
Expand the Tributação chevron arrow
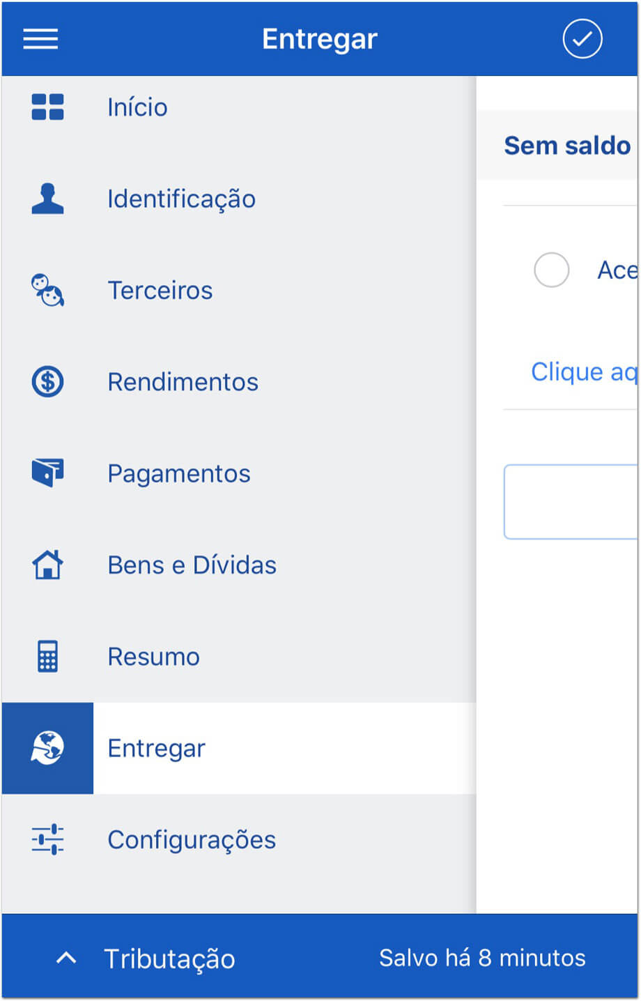point(66,958)
